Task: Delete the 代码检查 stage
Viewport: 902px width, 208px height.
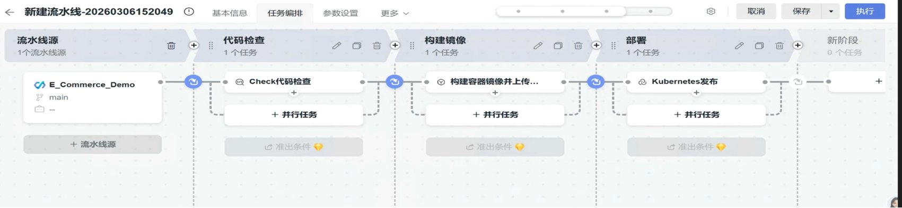Action: [x=376, y=46]
